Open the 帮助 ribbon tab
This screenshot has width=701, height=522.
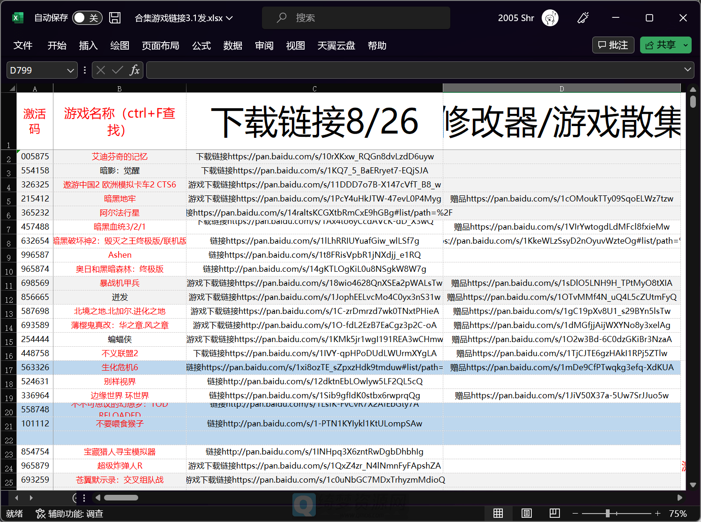(377, 45)
